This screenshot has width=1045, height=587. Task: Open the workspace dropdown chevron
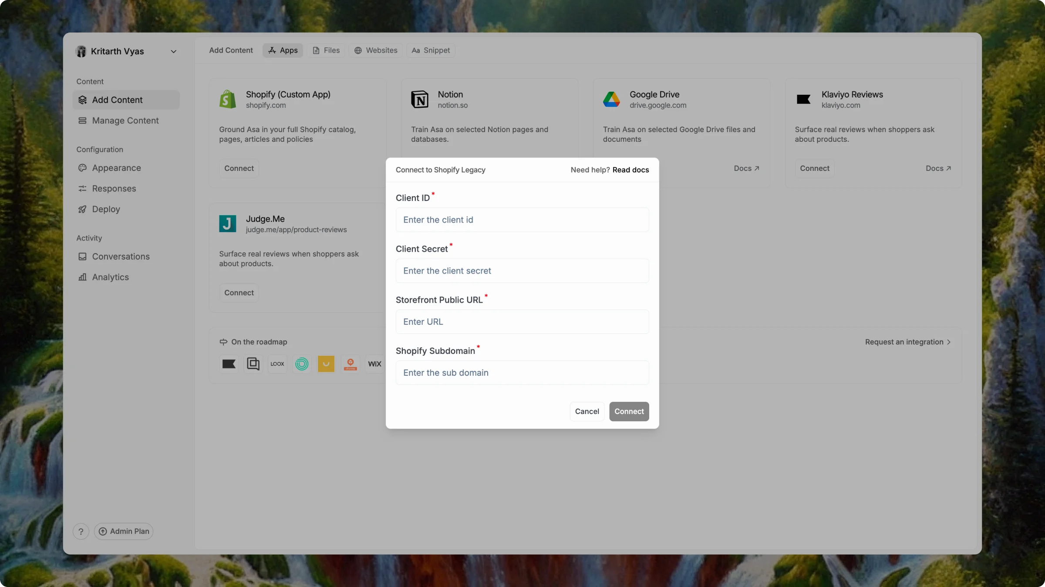[174, 51]
